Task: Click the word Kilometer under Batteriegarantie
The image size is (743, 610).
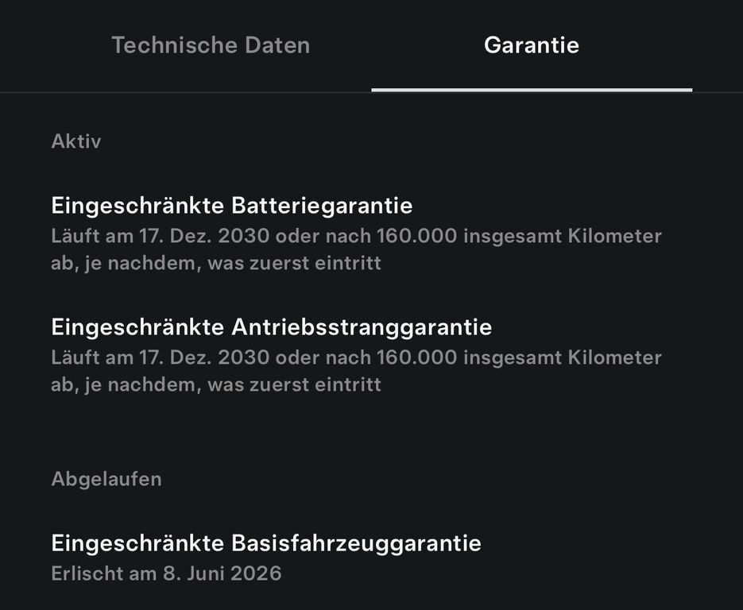Action: (x=614, y=236)
